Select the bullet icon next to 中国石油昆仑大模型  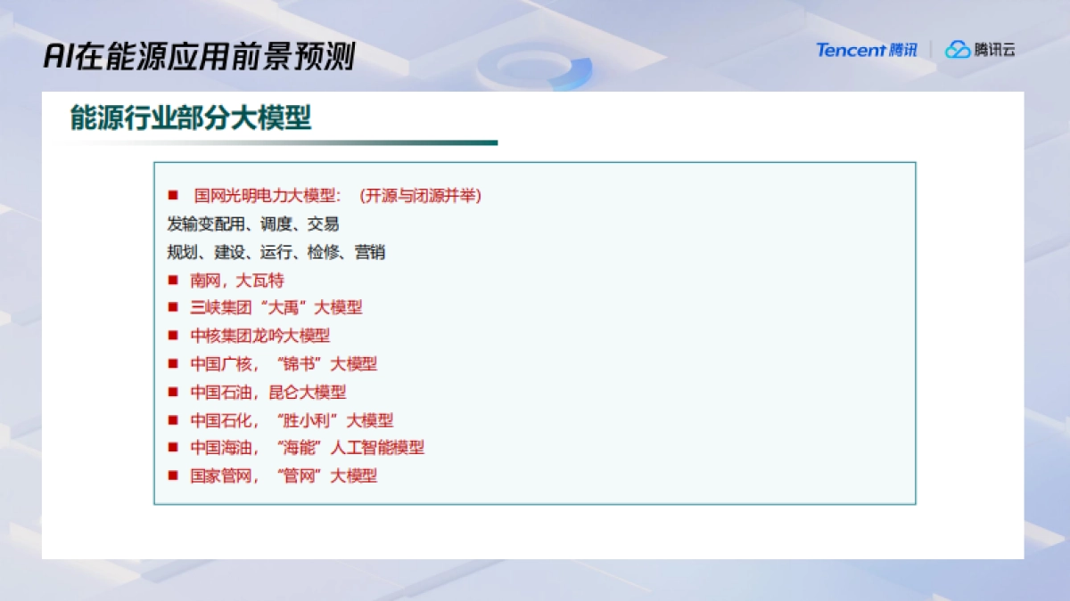(x=171, y=392)
